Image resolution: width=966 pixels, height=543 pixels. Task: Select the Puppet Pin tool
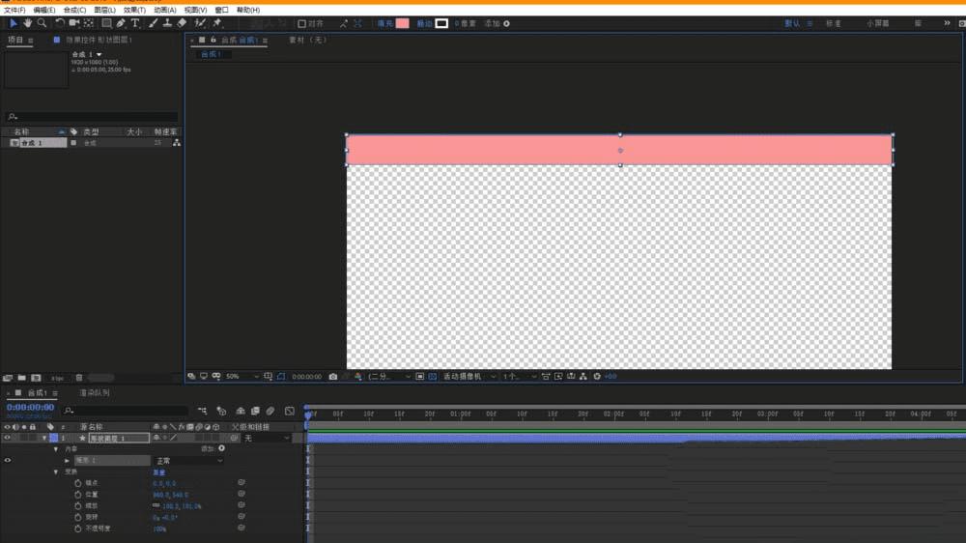[216, 23]
